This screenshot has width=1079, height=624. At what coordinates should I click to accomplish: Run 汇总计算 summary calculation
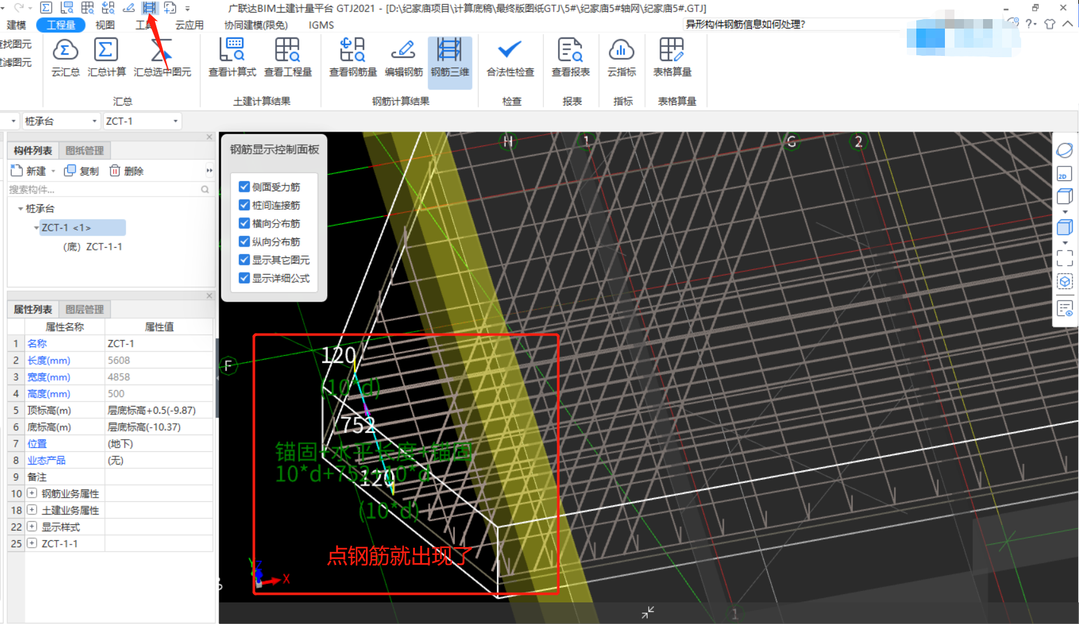pyautogui.click(x=106, y=58)
